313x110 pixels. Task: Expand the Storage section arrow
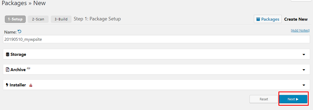(304, 54)
